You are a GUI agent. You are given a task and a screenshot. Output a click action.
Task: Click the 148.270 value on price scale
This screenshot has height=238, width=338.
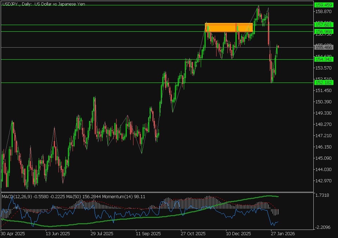pyautogui.click(x=323, y=124)
